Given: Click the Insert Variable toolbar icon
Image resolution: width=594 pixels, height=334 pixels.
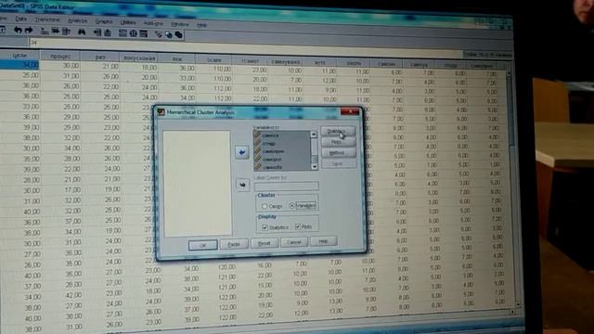Looking at the screenshot, I should coord(108,33).
